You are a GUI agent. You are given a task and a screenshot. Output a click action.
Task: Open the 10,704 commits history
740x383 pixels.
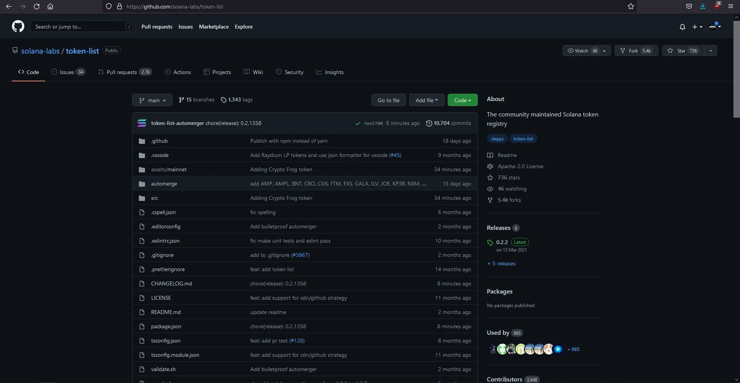[448, 123]
